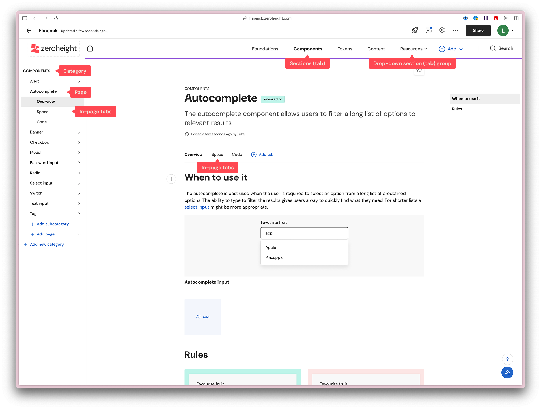This screenshot has height=409, width=541.
Task: Toggle the browser sidebar panel icon
Action: pyautogui.click(x=25, y=18)
